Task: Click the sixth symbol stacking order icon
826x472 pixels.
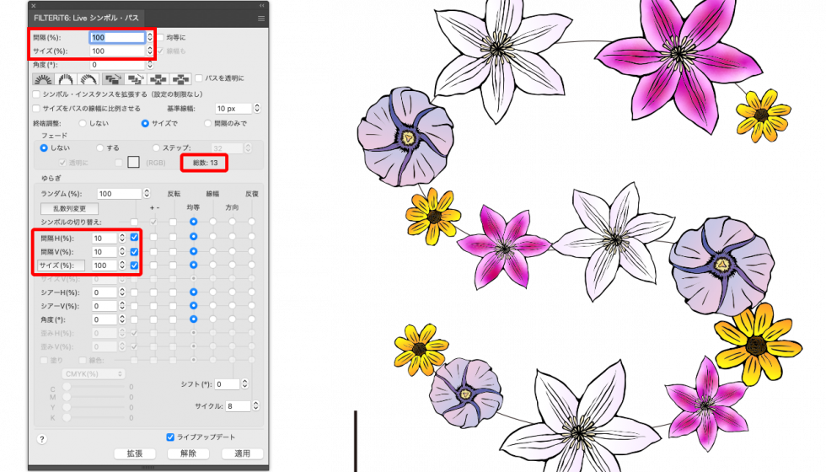Action: pos(157,79)
